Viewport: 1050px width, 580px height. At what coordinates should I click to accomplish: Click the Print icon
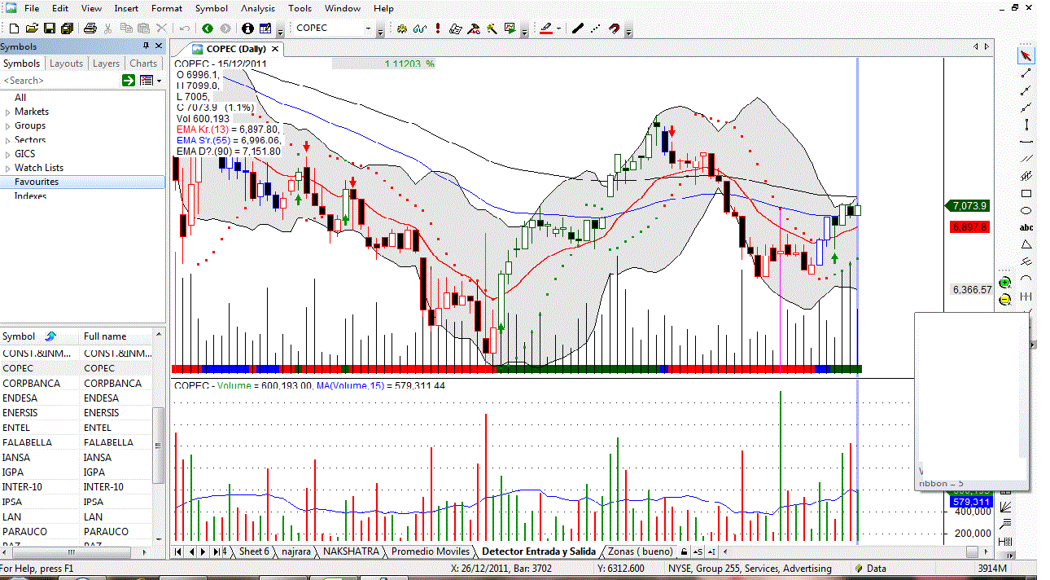90,28
